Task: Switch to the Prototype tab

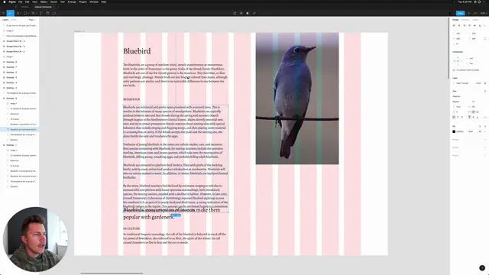Action: click(x=465, y=20)
